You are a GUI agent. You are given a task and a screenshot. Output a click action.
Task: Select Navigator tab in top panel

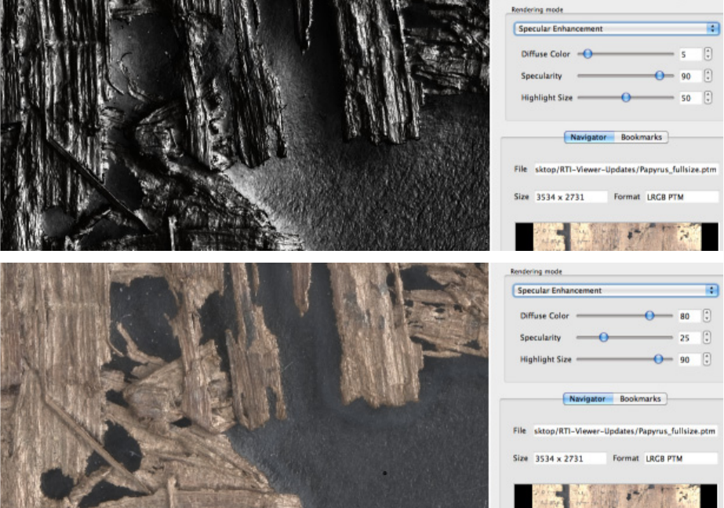pos(589,137)
